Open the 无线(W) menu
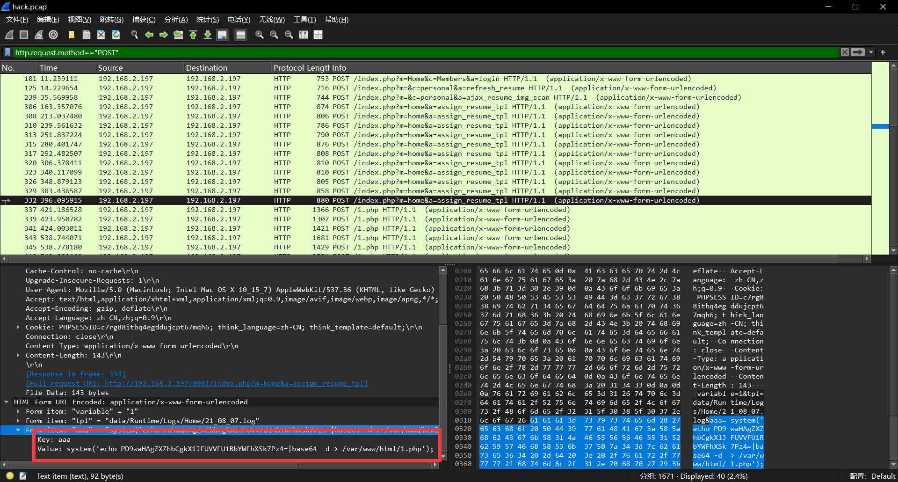Viewport: 898px width, 482px height. [x=272, y=20]
